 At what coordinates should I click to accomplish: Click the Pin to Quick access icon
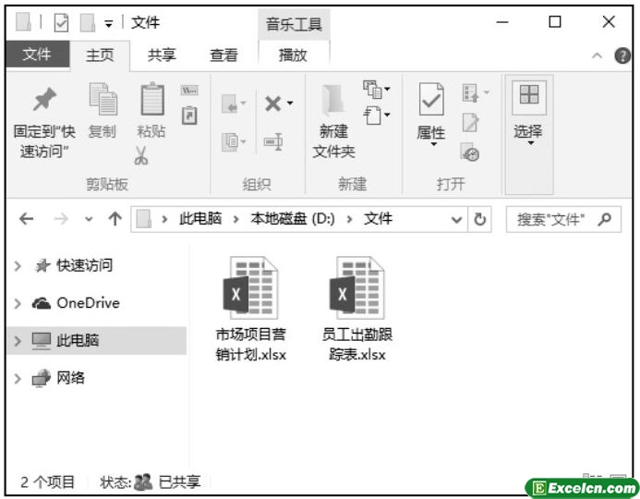(44, 99)
